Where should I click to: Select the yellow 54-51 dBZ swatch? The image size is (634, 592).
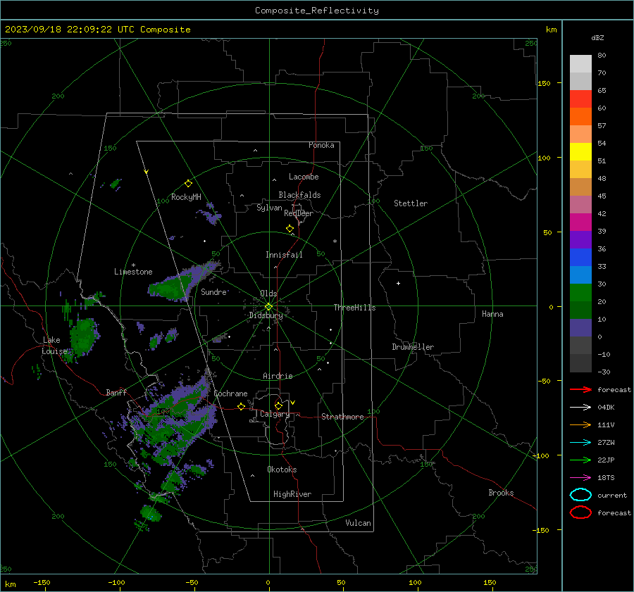[x=580, y=152]
